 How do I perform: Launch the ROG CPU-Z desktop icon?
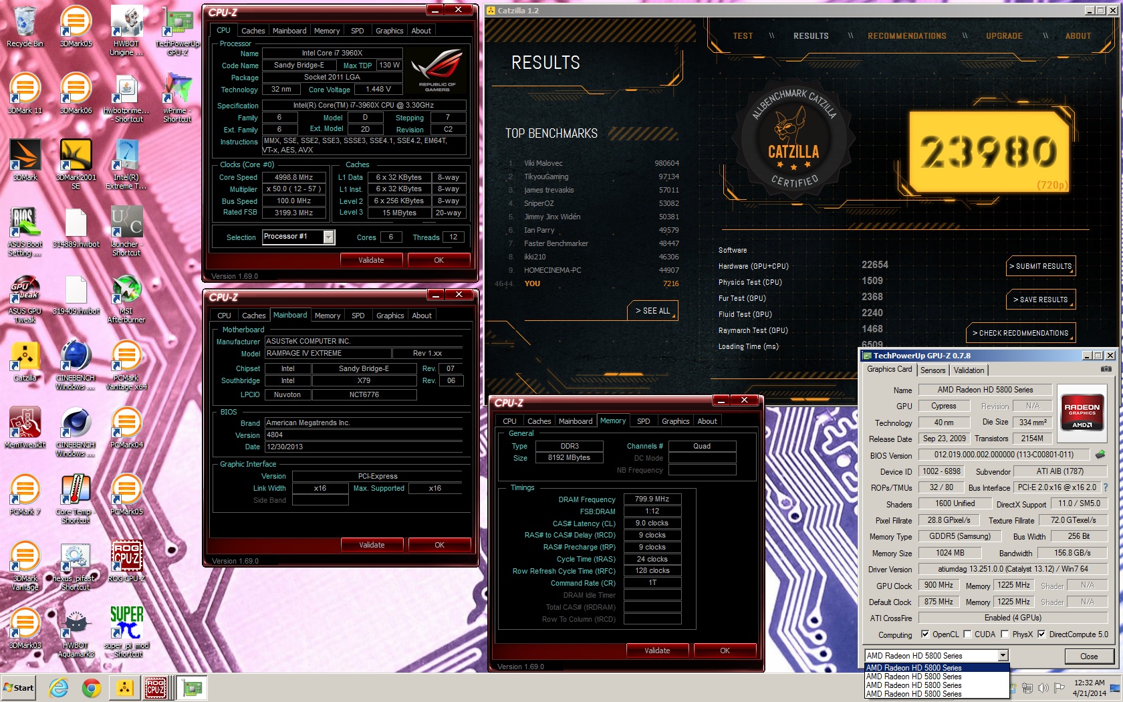click(x=126, y=562)
